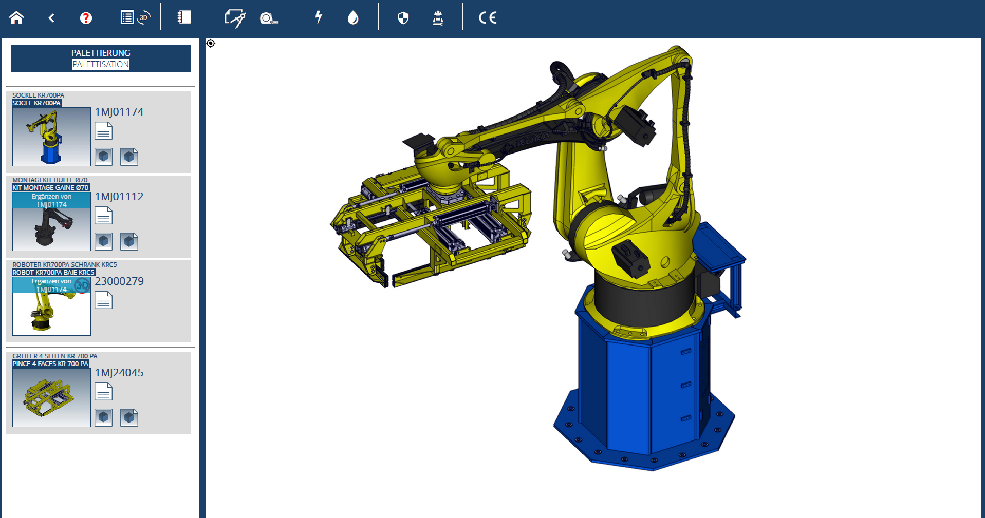Image resolution: width=985 pixels, height=518 pixels.
Task: Open the CE conformity section
Action: (x=487, y=18)
